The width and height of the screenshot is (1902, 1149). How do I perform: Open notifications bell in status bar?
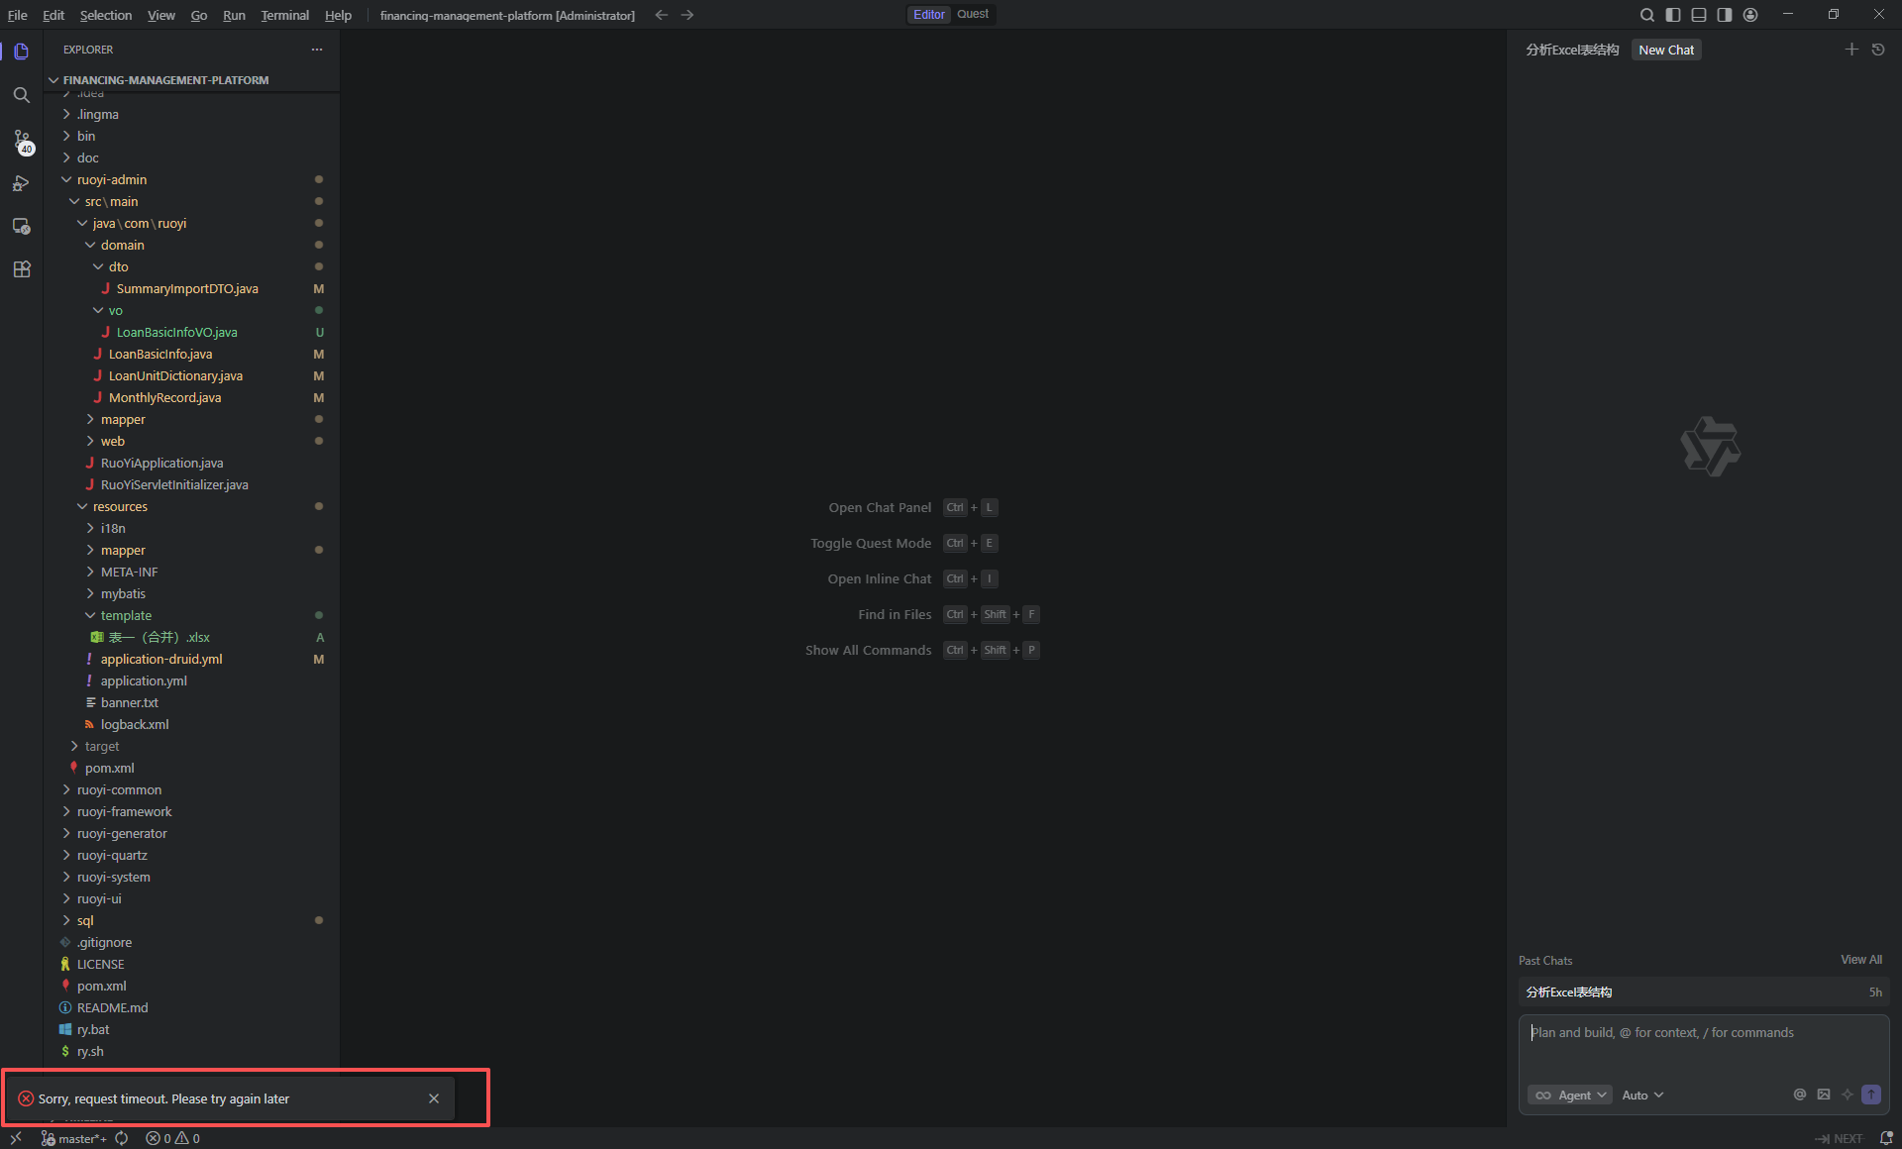point(1886,1138)
